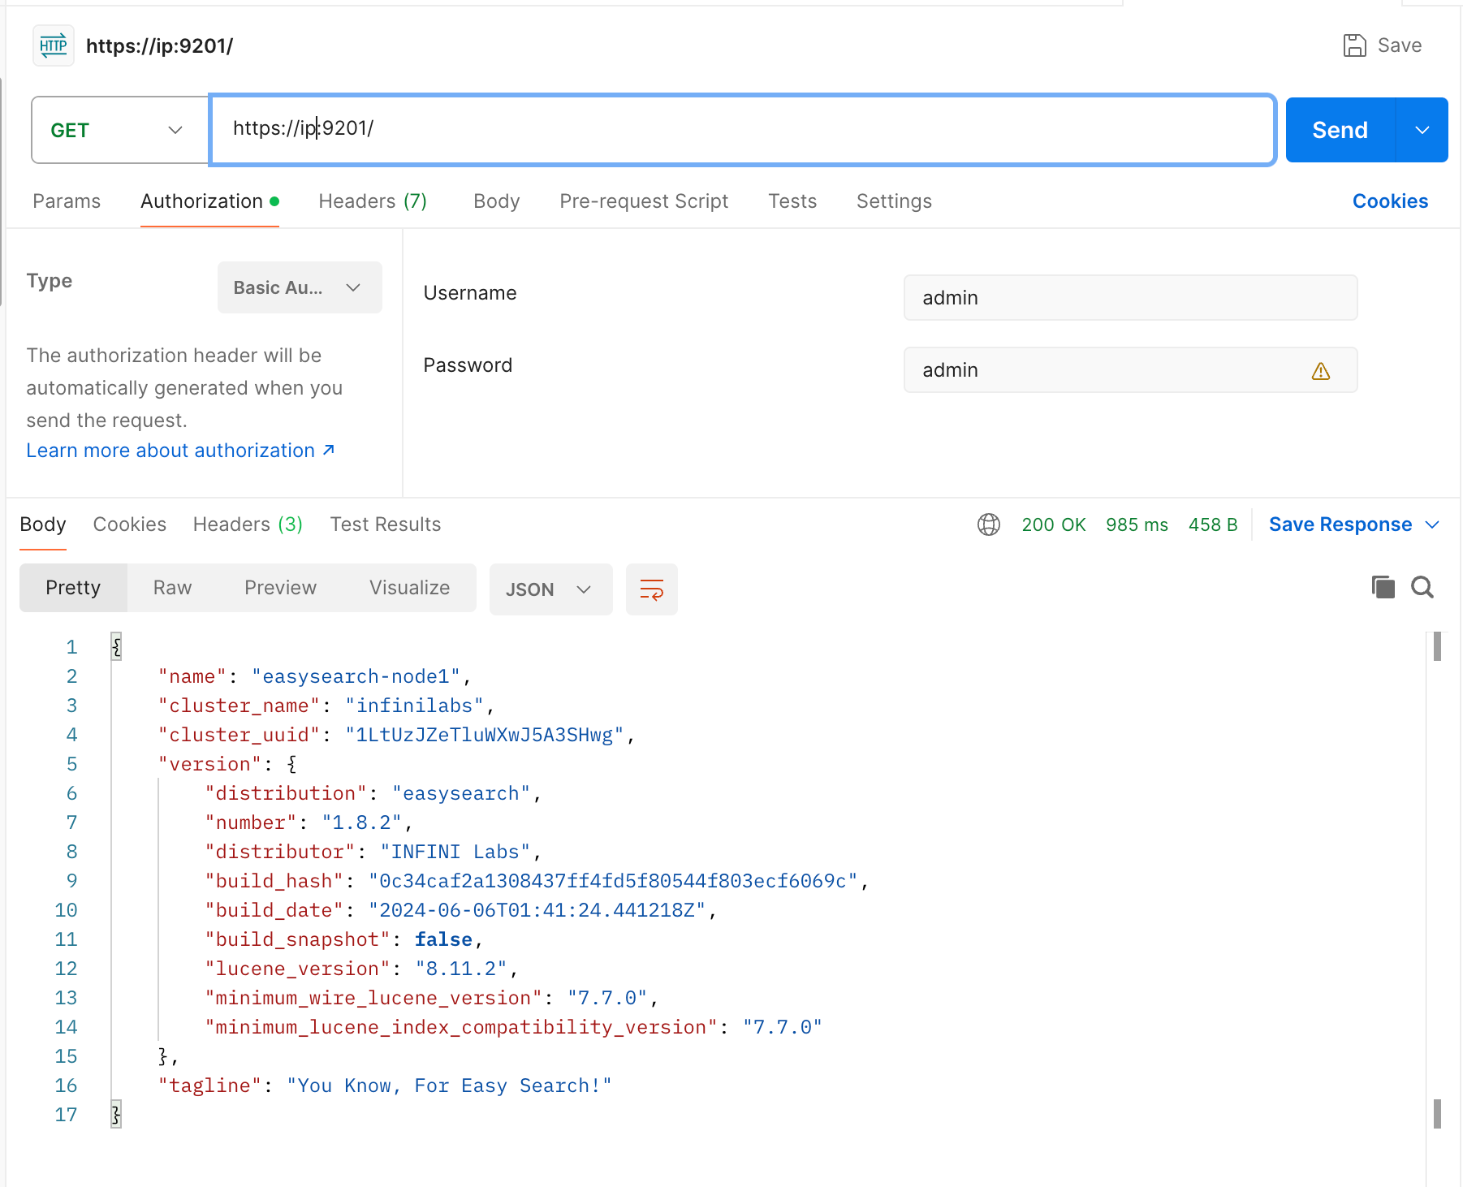Open the Learn more about authorization link

tap(180, 451)
